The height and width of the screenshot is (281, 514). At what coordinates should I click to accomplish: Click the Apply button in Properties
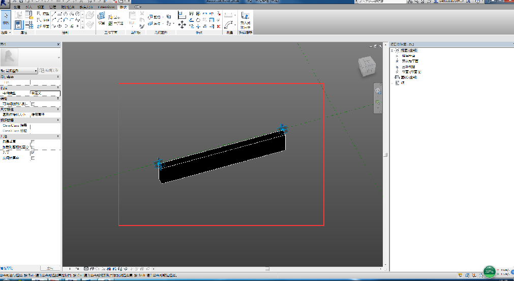50,268
